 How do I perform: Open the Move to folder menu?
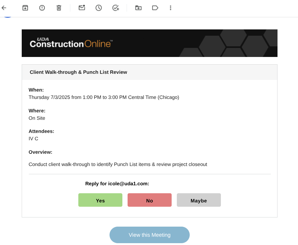(138, 8)
